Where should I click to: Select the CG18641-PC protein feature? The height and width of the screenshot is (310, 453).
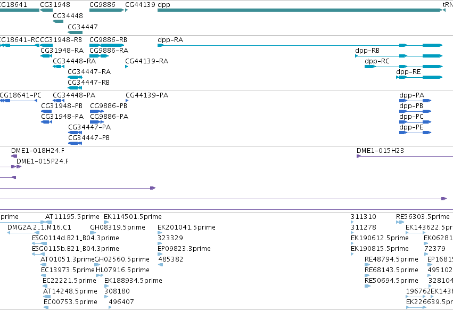coord(19,101)
